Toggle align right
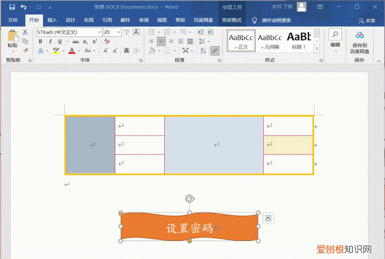The height and width of the screenshot is (259, 385). (x=171, y=41)
